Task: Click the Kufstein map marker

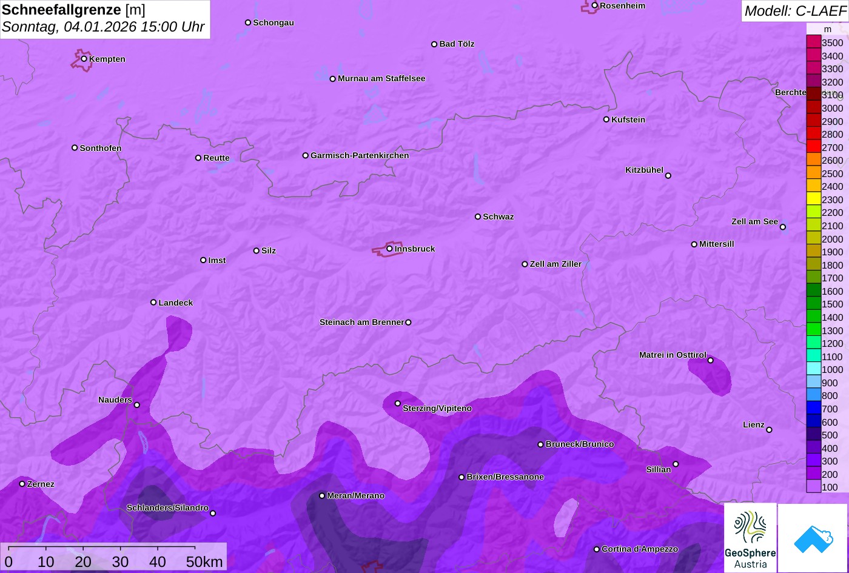Action: click(x=606, y=119)
